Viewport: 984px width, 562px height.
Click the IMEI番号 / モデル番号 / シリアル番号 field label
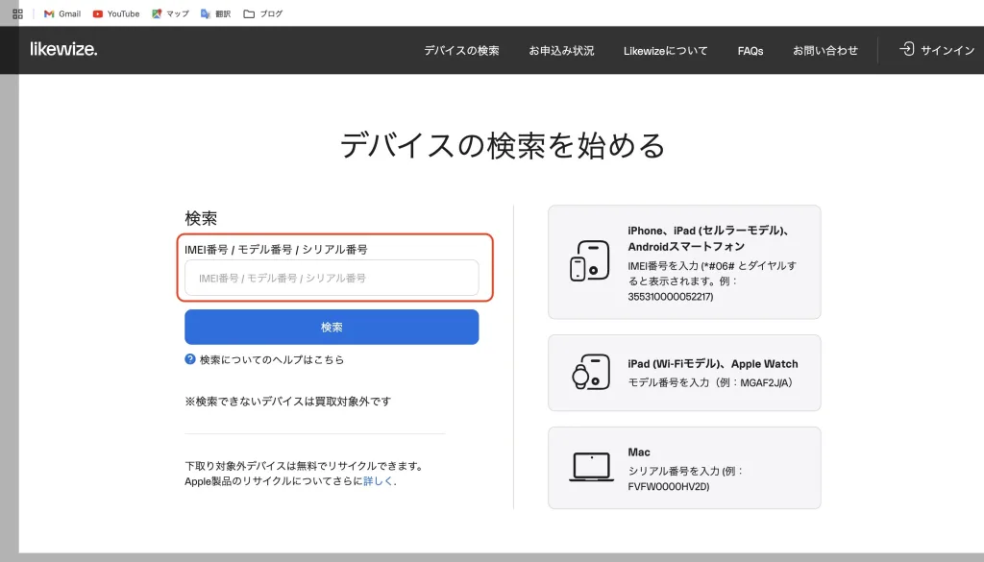click(276, 250)
